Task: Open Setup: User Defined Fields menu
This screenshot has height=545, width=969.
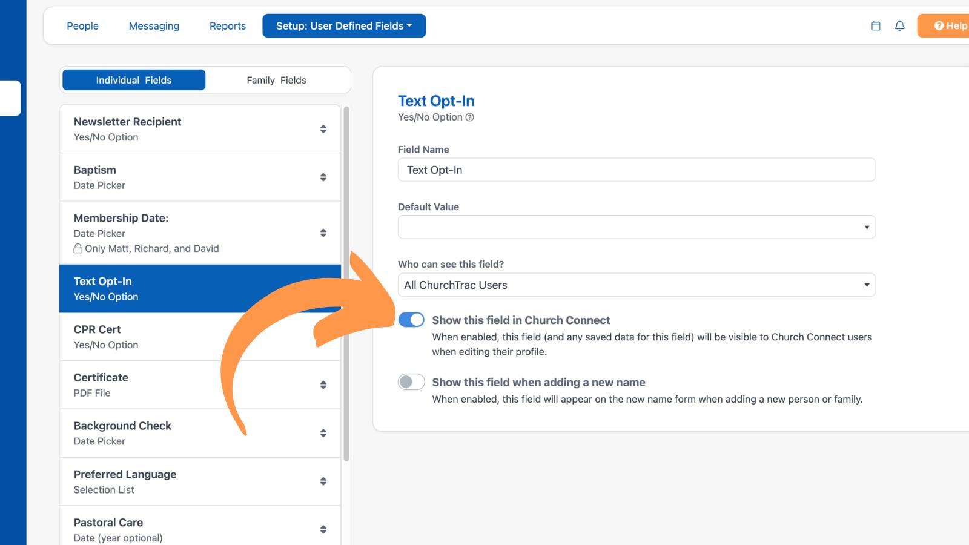Action: coord(344,26)
